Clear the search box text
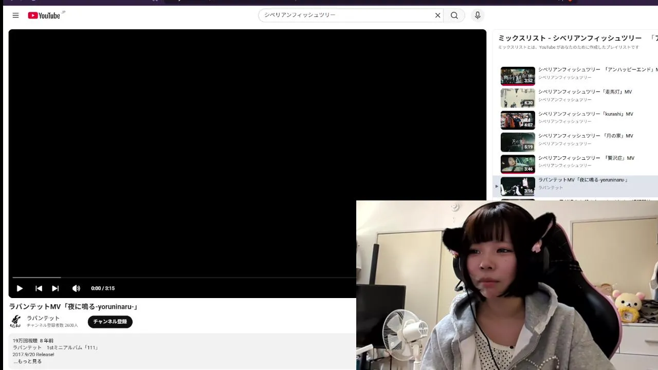 [438, 15]
